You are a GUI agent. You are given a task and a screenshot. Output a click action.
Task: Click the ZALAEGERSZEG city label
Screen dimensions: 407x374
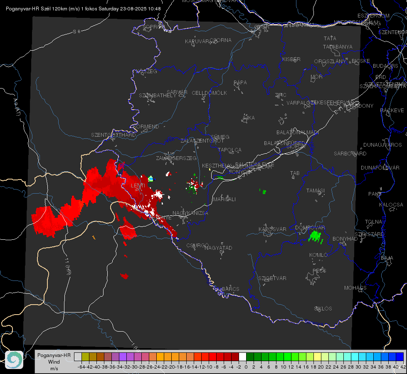[176, 158]
